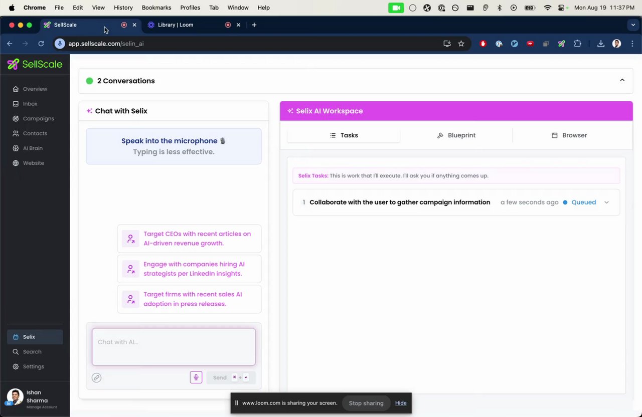Viewport: 642px width, 417px height.
Task: Click the Stop sharing button
Action: click(x=366, y=403)
